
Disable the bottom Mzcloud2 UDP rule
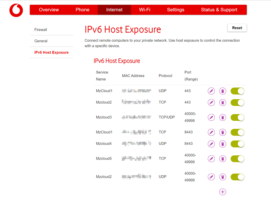237,177
